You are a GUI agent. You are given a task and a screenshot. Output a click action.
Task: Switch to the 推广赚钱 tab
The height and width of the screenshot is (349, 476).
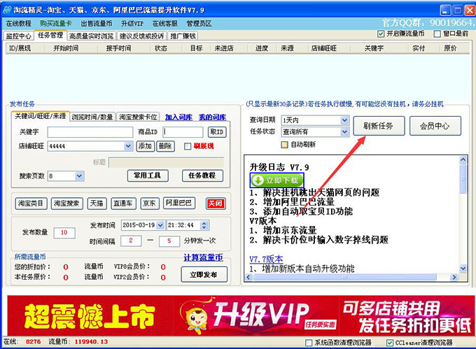pos(183,36)
